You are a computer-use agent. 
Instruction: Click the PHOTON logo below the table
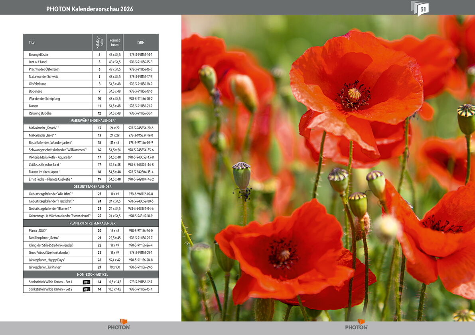point(119,325)
